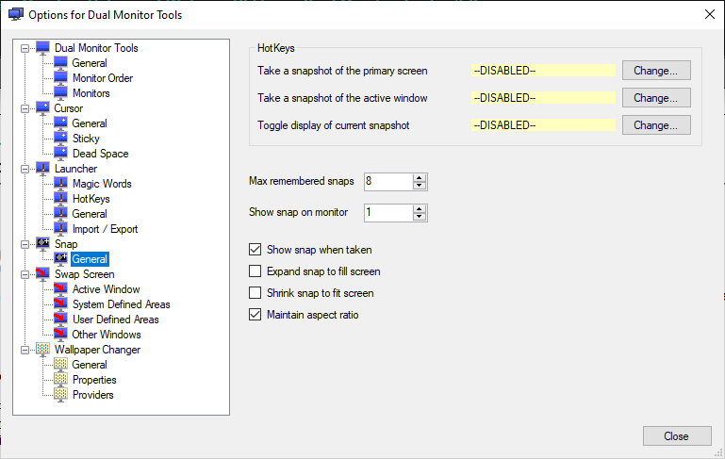Image resolution: width=725 pixels, height=459 pixels.
Task: Change the primary screen snapshot hotkey
Action: point(656,71)
